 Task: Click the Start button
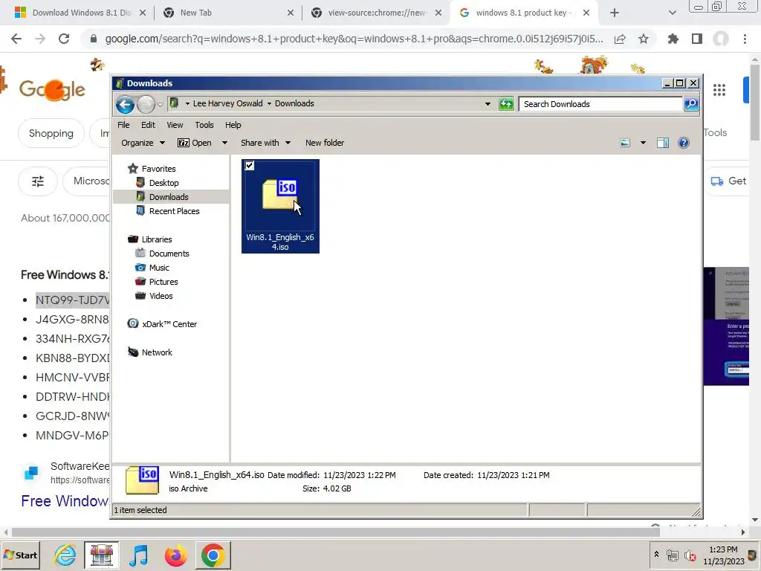[20, 555]
